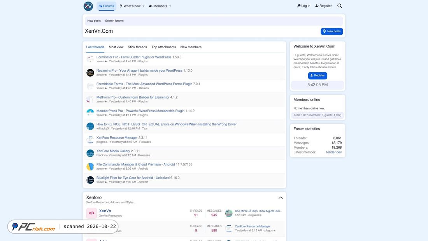Image resolution: width=428 pixels, height=241 pixels.
Task: Open the Forums navigation tab
Action: pos(107,6)
